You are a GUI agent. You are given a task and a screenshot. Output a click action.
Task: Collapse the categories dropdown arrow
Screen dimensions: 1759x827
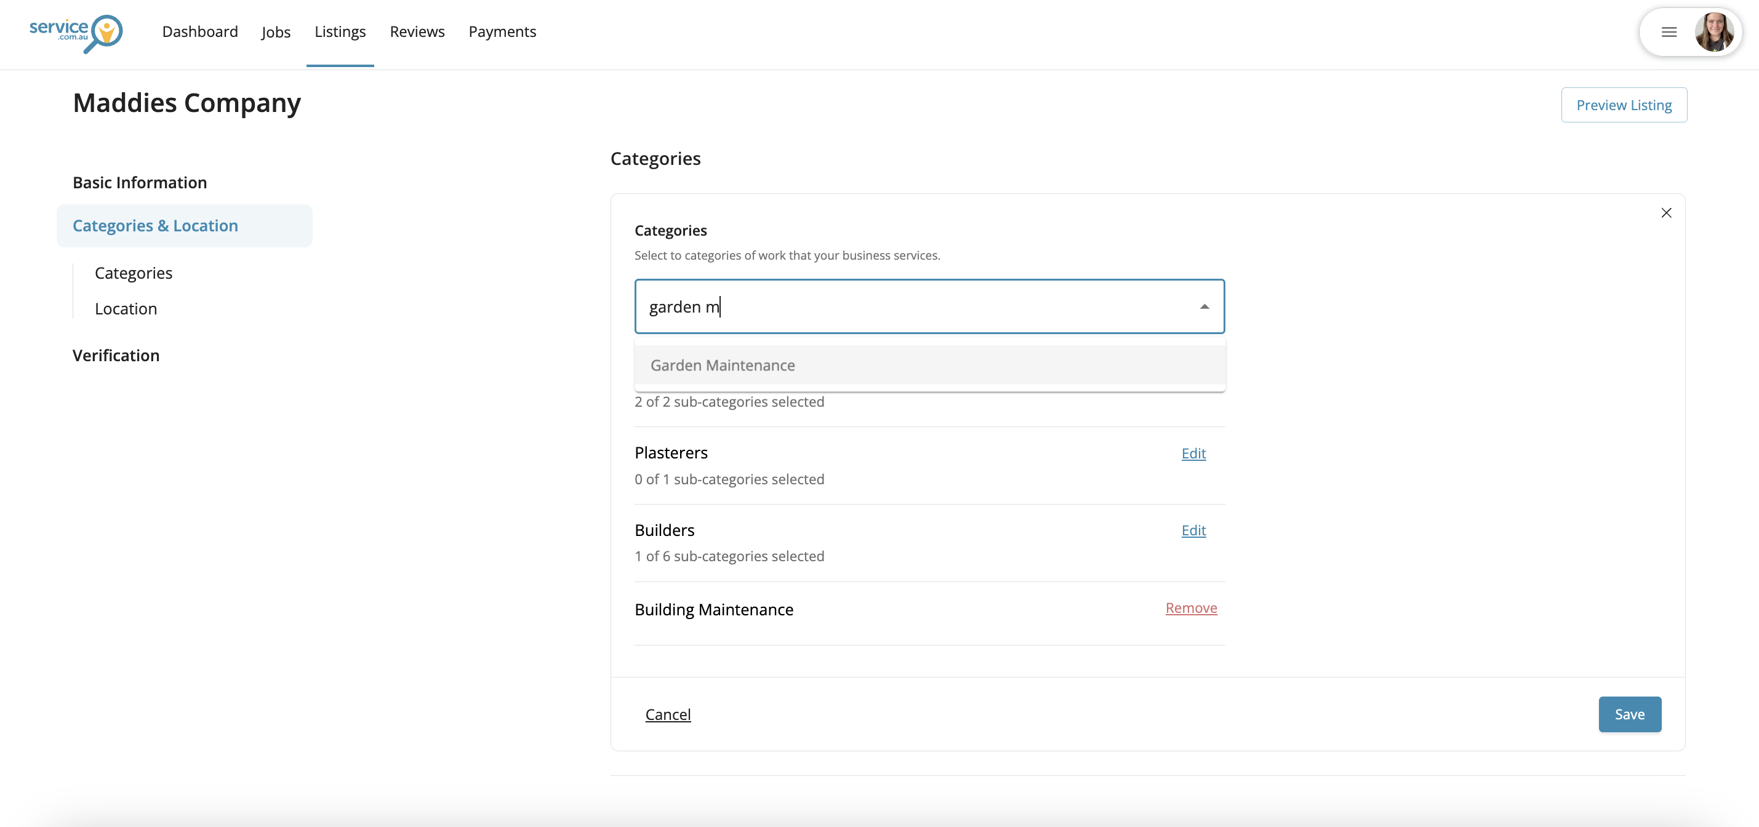tap(1204, 306)
